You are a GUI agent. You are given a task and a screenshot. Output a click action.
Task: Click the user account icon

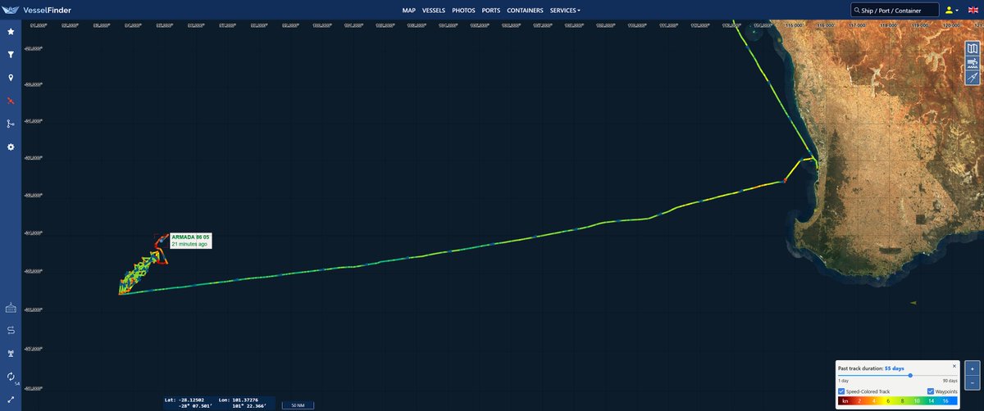949,11
